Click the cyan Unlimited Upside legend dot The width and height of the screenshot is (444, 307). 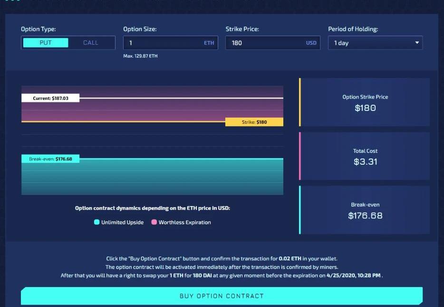pyautogui.click(x=97, y=222)
